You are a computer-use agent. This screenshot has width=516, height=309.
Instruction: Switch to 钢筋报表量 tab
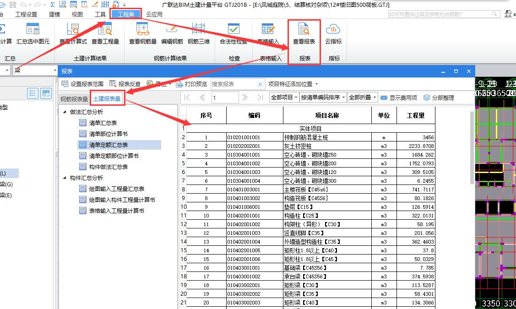(x=74, y=99)
